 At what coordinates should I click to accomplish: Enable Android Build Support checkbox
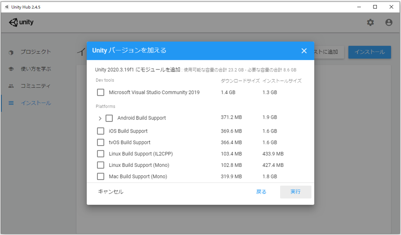tap(109, 118)
